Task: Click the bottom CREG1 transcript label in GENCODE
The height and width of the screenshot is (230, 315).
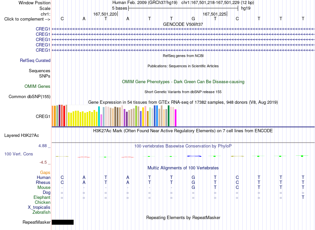Action: coord(43,50)
